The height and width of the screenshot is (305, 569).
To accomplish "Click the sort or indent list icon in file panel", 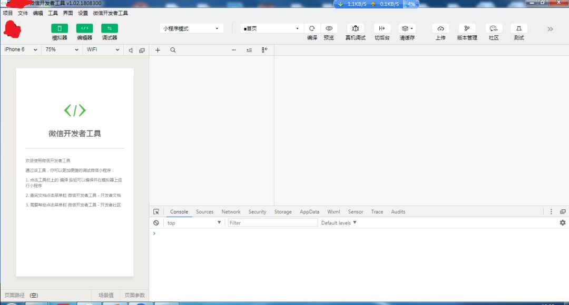I will point(249,50).
